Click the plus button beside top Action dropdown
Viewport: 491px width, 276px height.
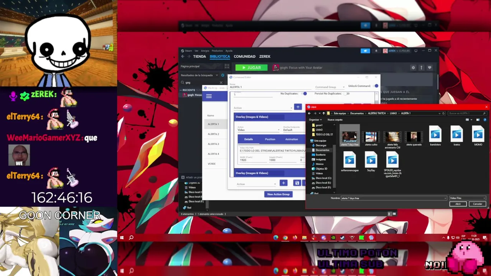pyautogui.click(x=298, y=107)
